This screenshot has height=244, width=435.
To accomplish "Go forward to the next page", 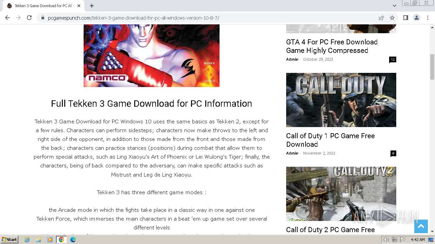I will click(x=18, y=18).
